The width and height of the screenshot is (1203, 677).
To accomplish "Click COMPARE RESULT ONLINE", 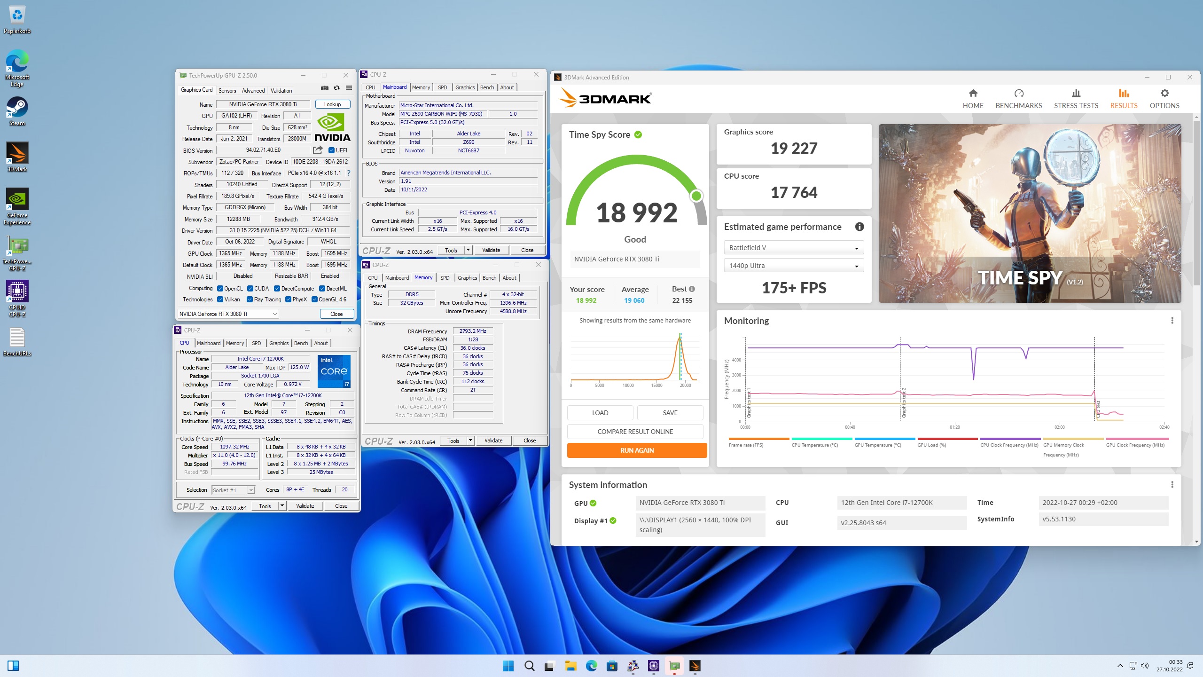I will [635, 432].
